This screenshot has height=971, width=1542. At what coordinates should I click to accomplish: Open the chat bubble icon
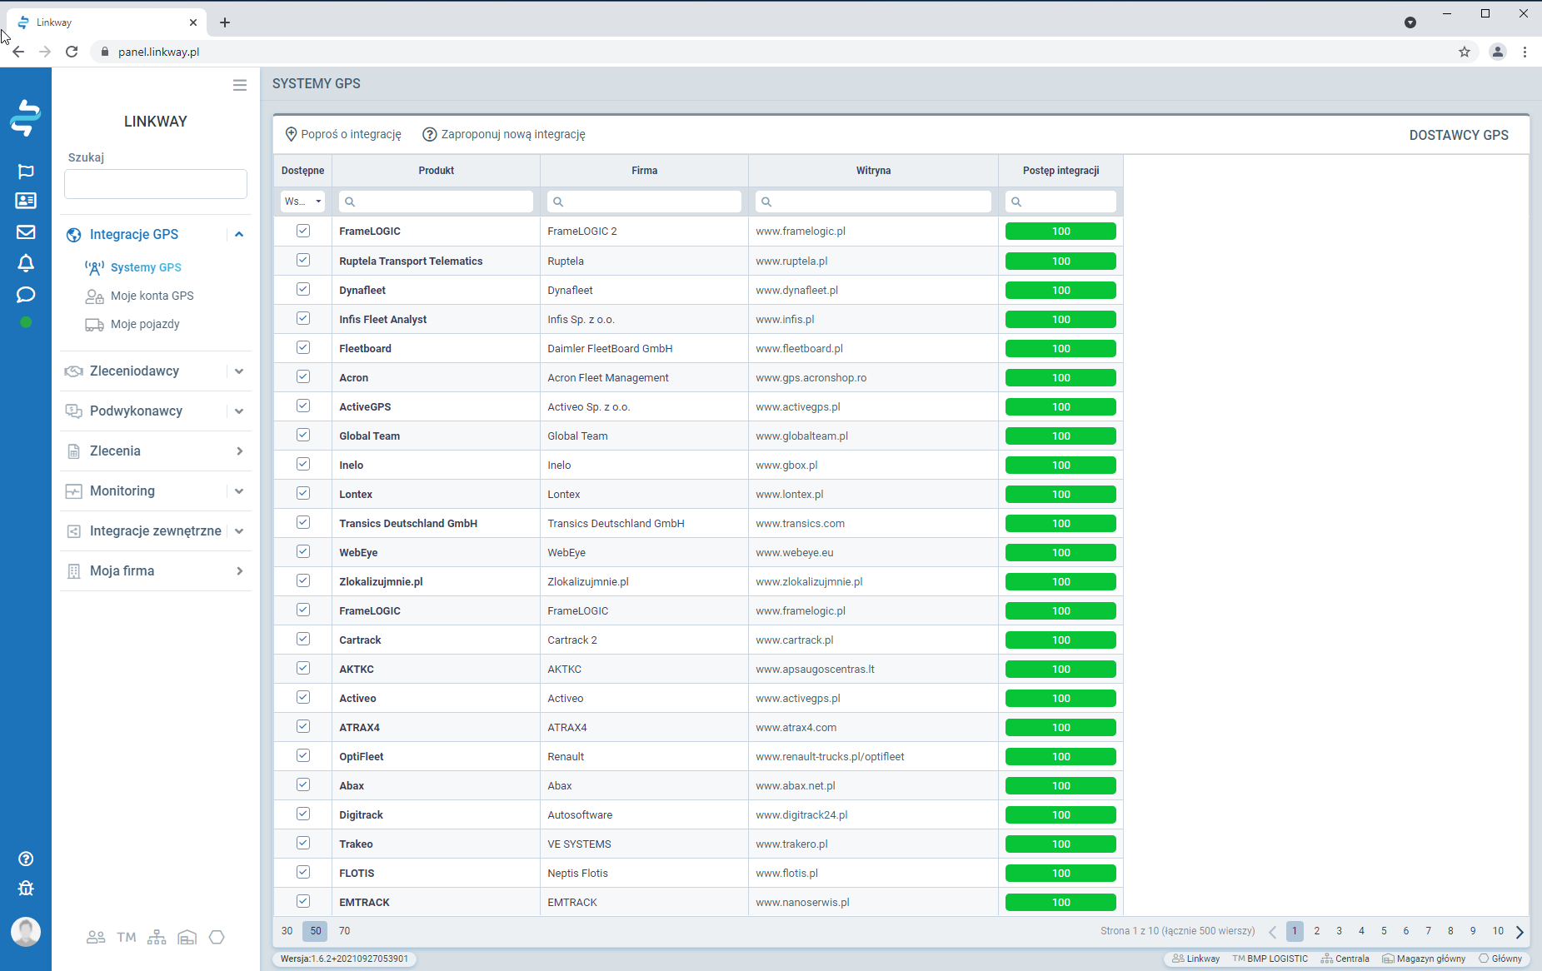(26, 295)
